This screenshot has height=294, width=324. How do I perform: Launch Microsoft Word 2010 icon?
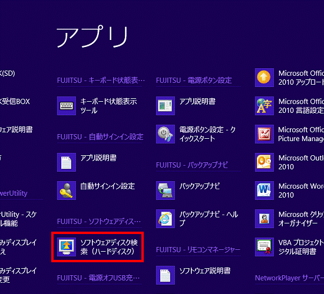(x=265, y=191)
